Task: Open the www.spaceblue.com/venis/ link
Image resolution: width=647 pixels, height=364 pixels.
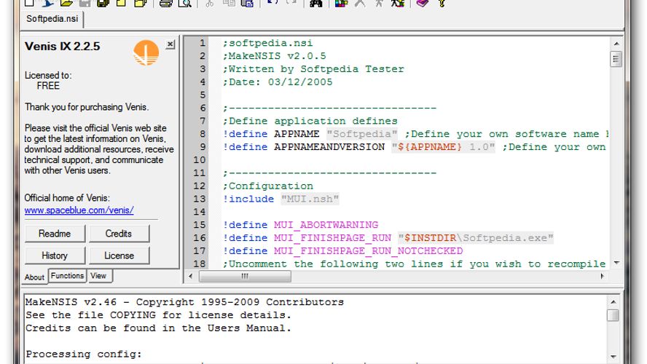Action: tap(79, 210)
